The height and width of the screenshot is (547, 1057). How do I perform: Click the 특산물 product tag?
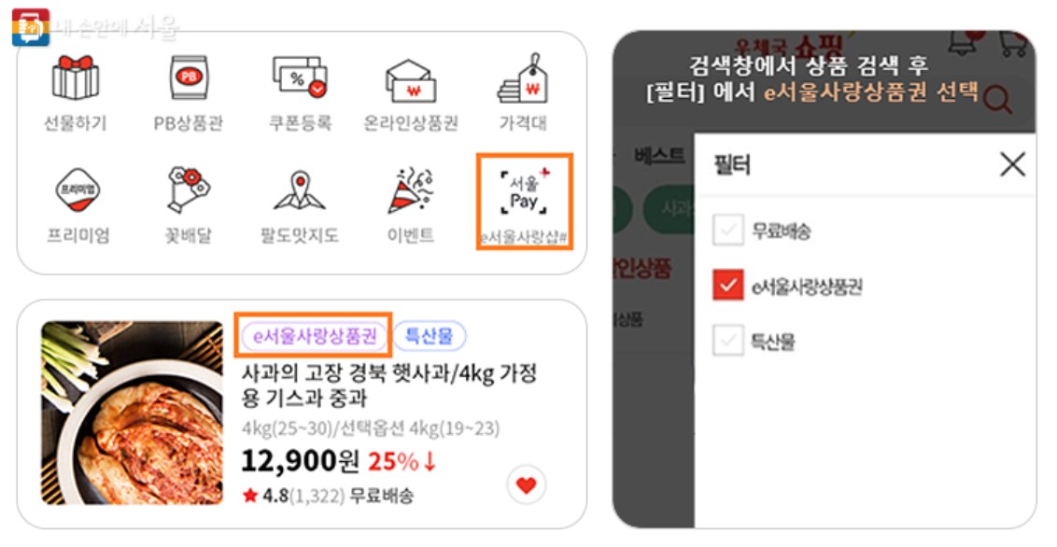[x=430, y=335]
